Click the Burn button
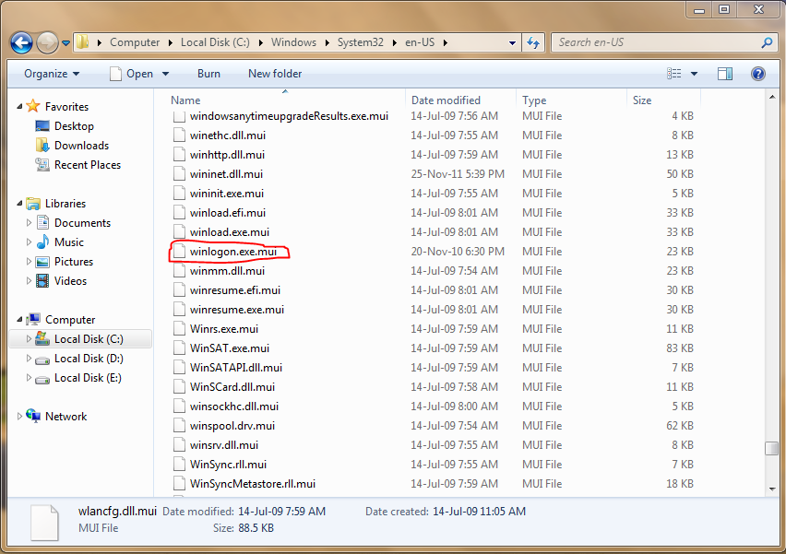Image resolution: width=786 pixels, height=554 pixels. tap(208, 74)
